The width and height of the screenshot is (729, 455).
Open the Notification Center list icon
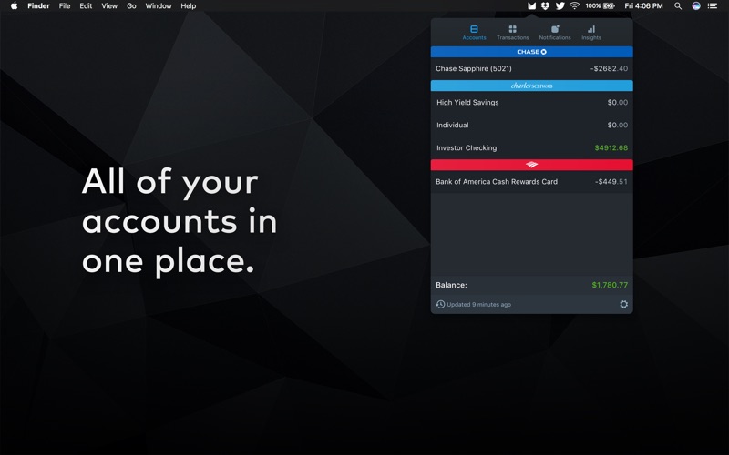[713, 6]
